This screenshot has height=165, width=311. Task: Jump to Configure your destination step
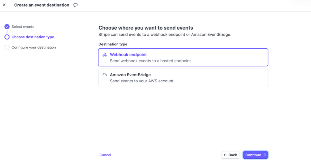(x=34, y=47)
